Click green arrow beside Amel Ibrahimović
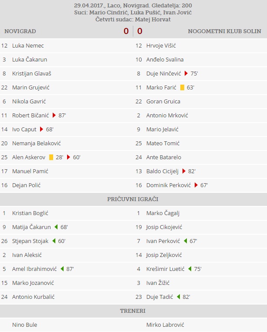Viewport: 267px width, 332px height. (62, 269)
